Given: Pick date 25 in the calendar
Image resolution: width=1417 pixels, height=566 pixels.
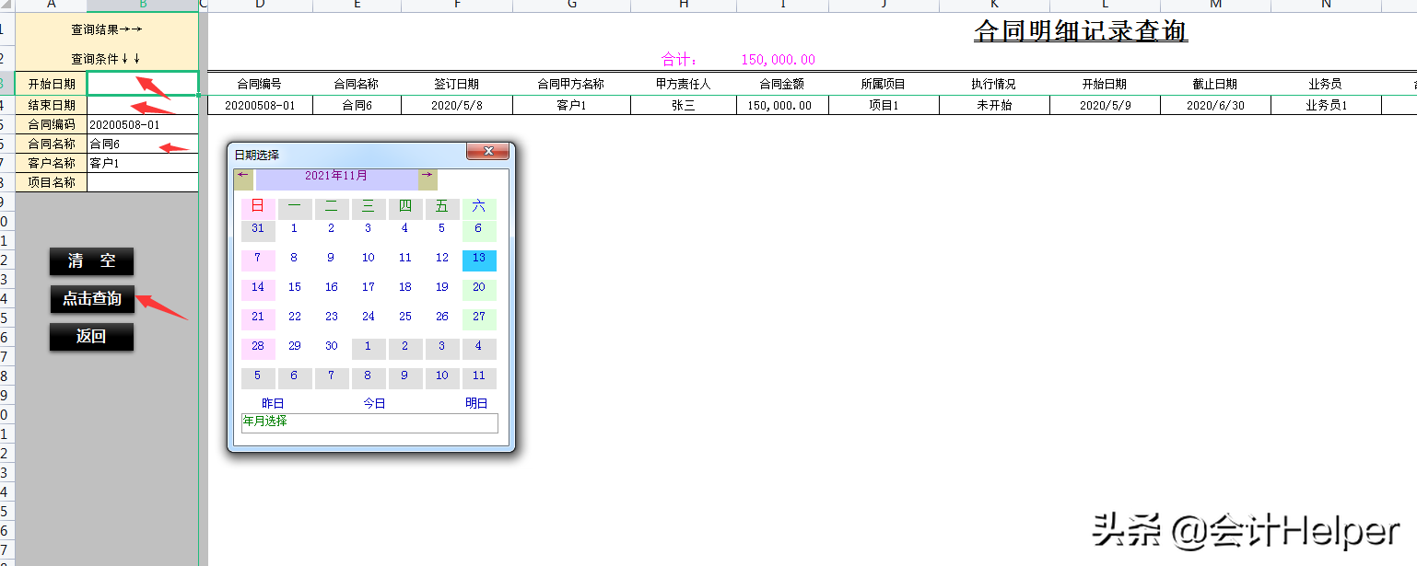Looking at the screenshot, I should (x=405, y=319).
